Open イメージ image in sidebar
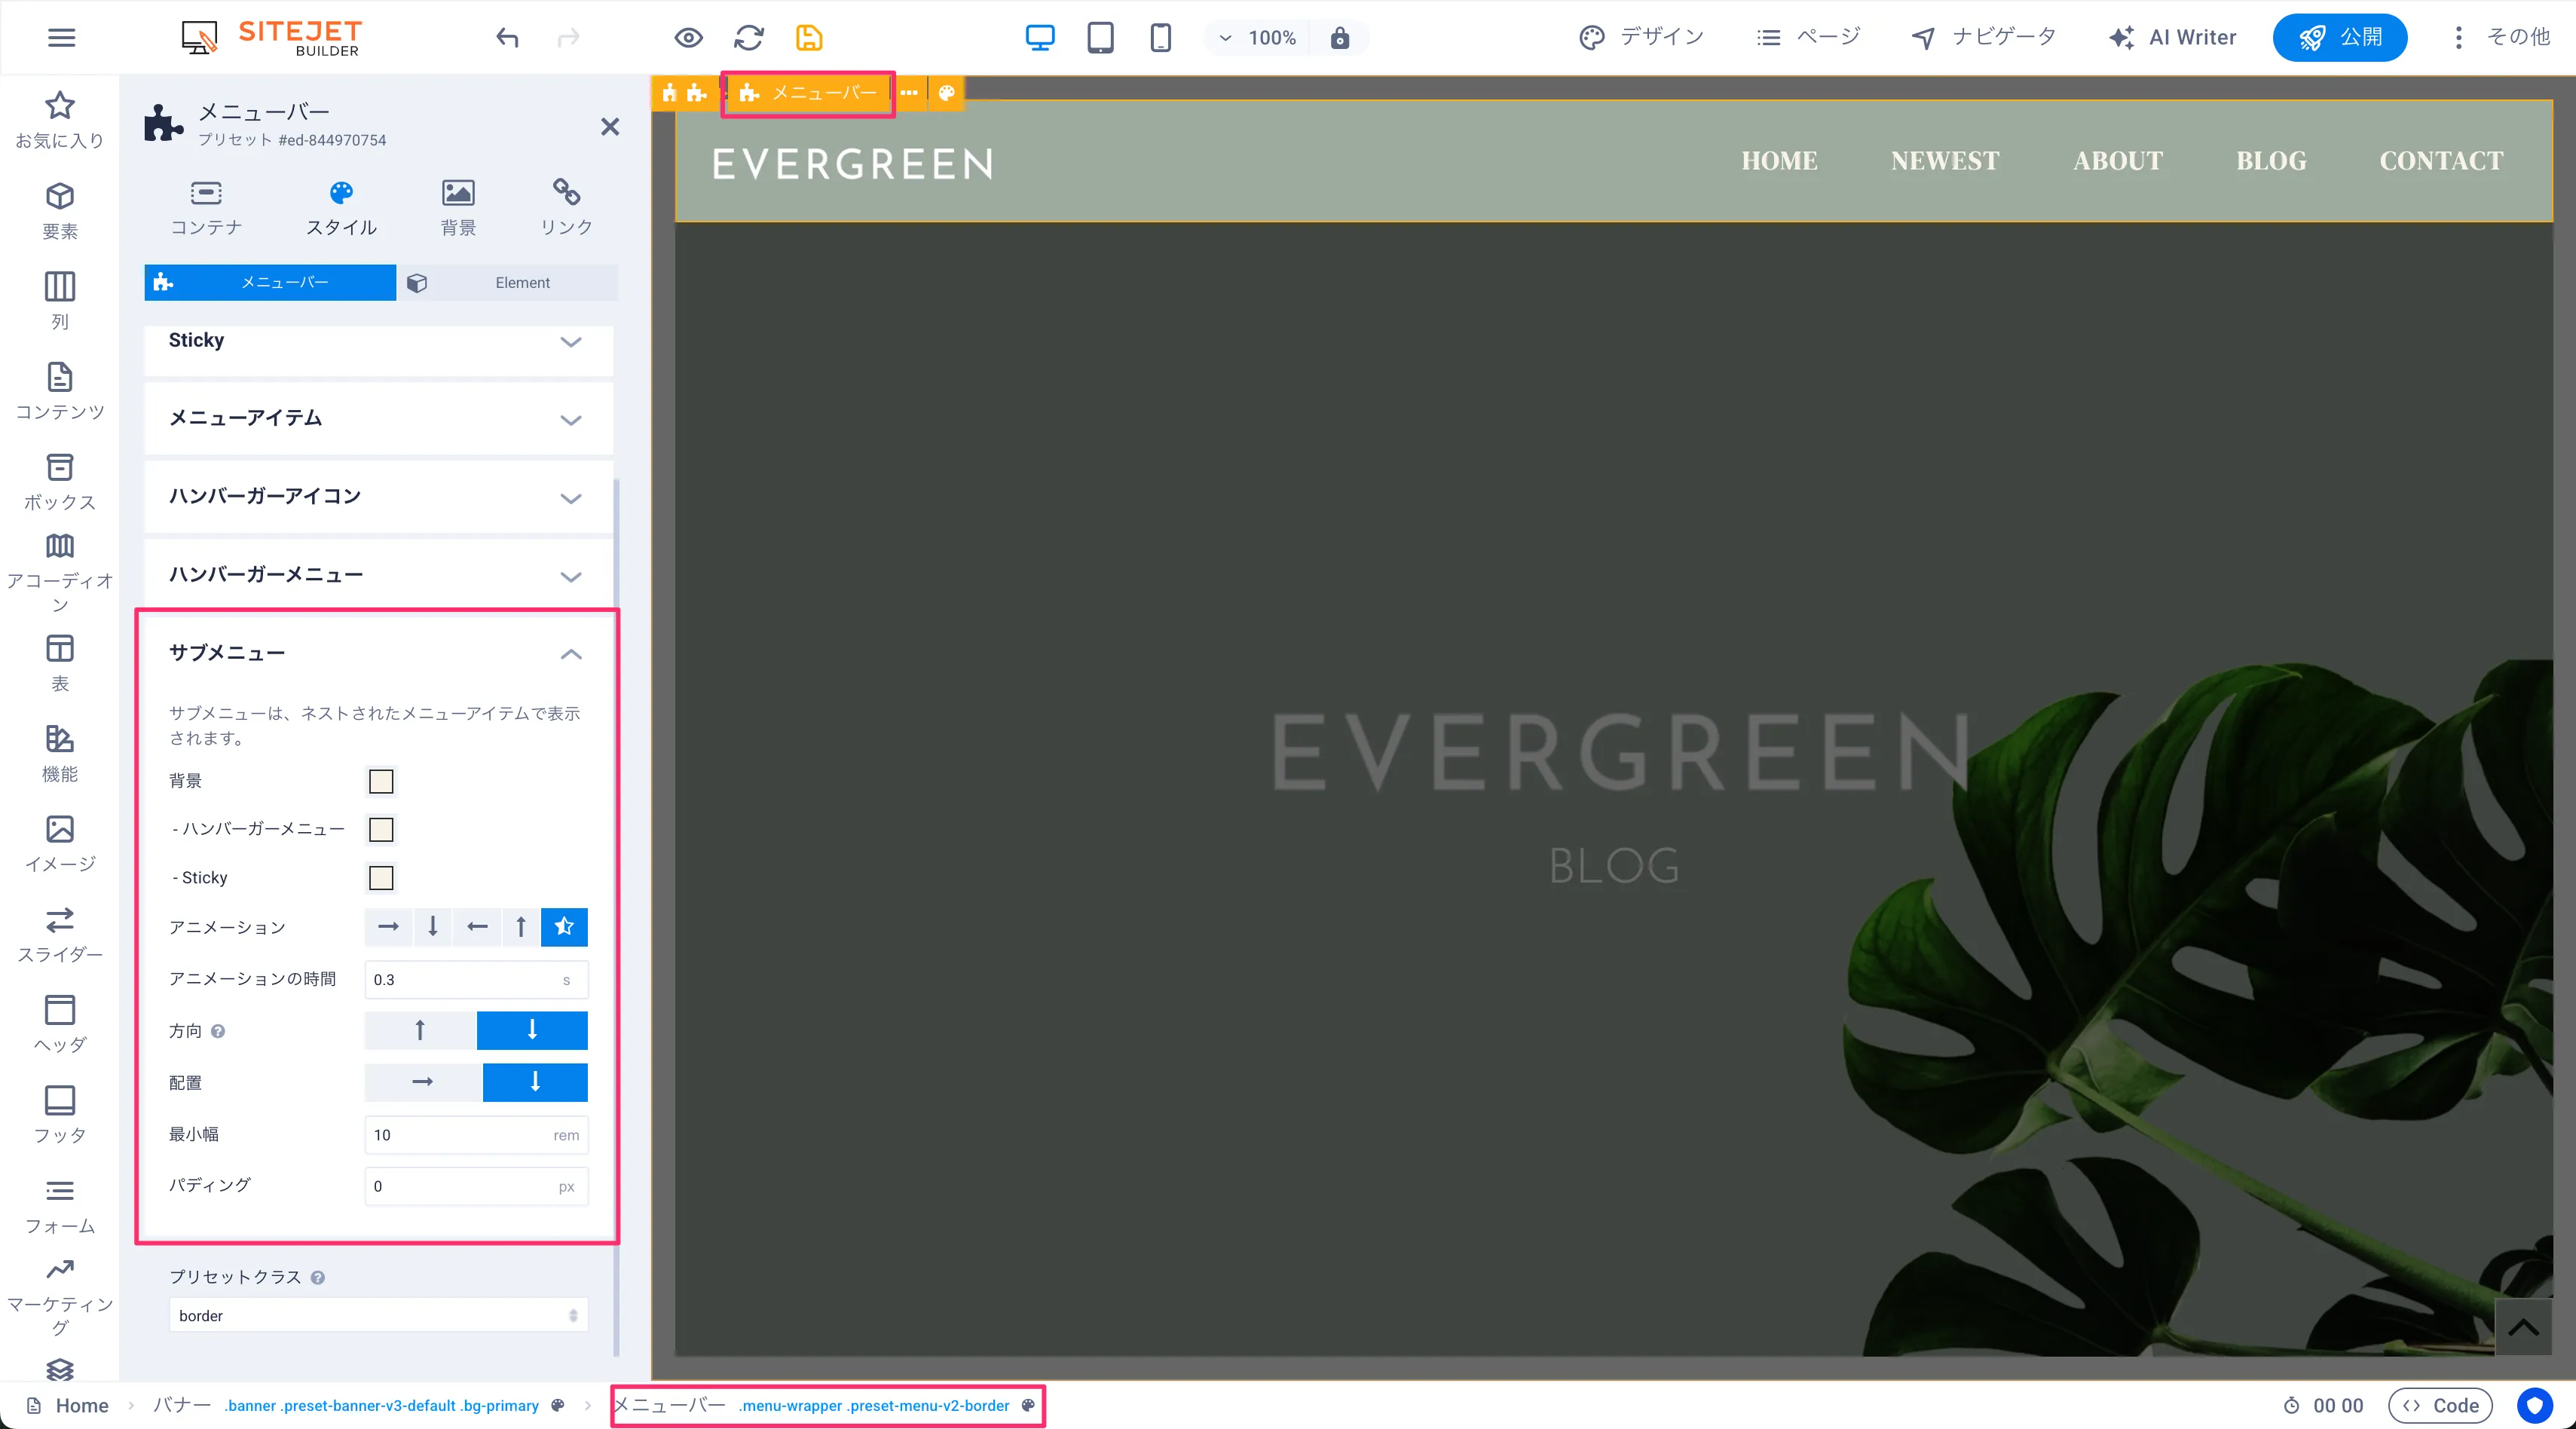This screenshot has height=1429, width=2576. click(x=60, y=843)
